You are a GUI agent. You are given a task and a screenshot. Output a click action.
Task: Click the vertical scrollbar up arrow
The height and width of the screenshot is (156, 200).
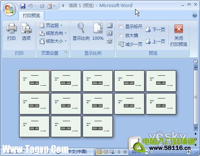(196, 67)
